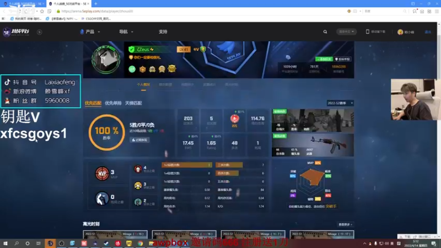
Task: Click the 100% win rate circular gauge
Action: click(x=106, y=132)
